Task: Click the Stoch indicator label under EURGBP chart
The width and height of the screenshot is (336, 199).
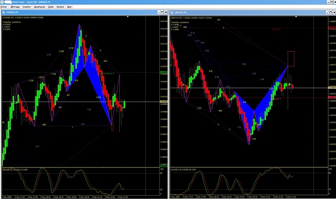Action: (x=15, y=169)
